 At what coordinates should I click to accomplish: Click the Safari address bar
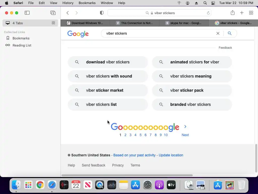(x=159, y=13)
